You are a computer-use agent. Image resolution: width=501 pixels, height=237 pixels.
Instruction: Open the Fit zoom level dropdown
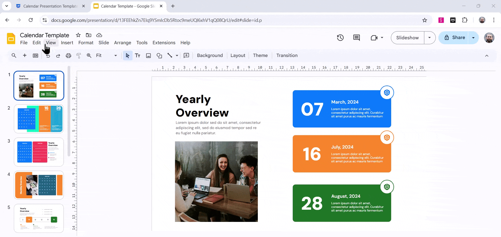click(115, 55)
